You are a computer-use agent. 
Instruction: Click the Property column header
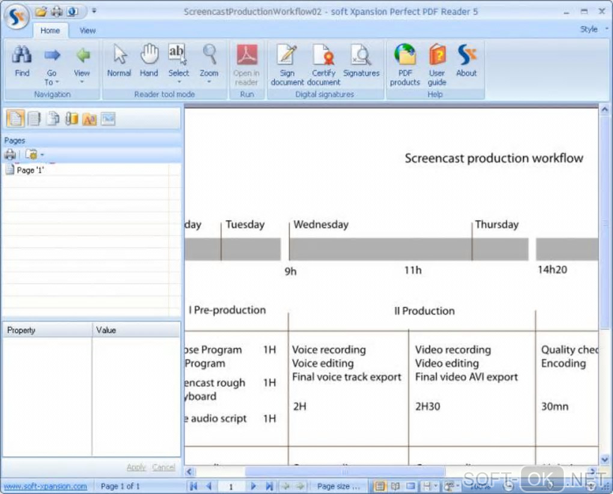[47, 330]
